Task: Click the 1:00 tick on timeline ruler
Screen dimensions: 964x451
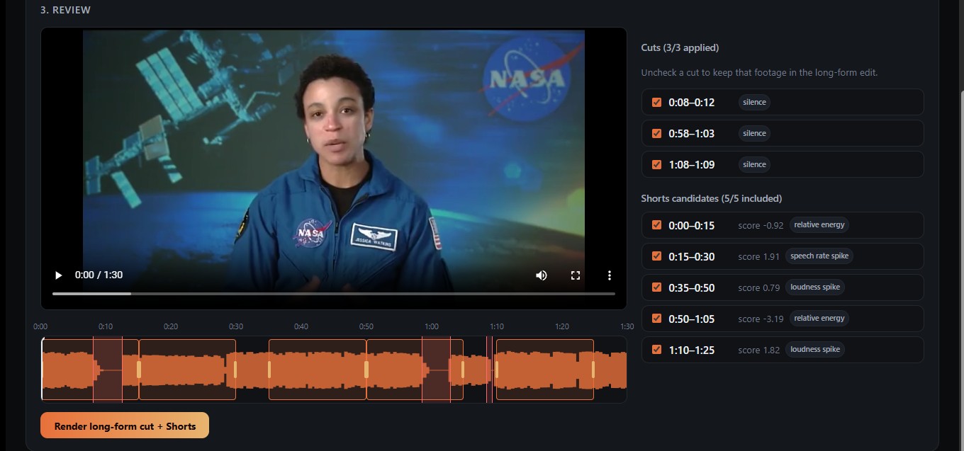Action: point(432,326)
